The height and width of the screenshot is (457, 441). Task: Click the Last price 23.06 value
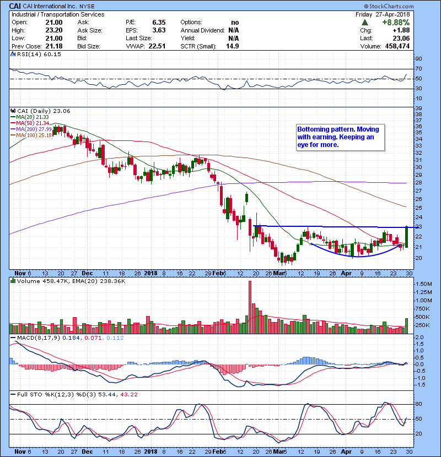click(401, 39)
